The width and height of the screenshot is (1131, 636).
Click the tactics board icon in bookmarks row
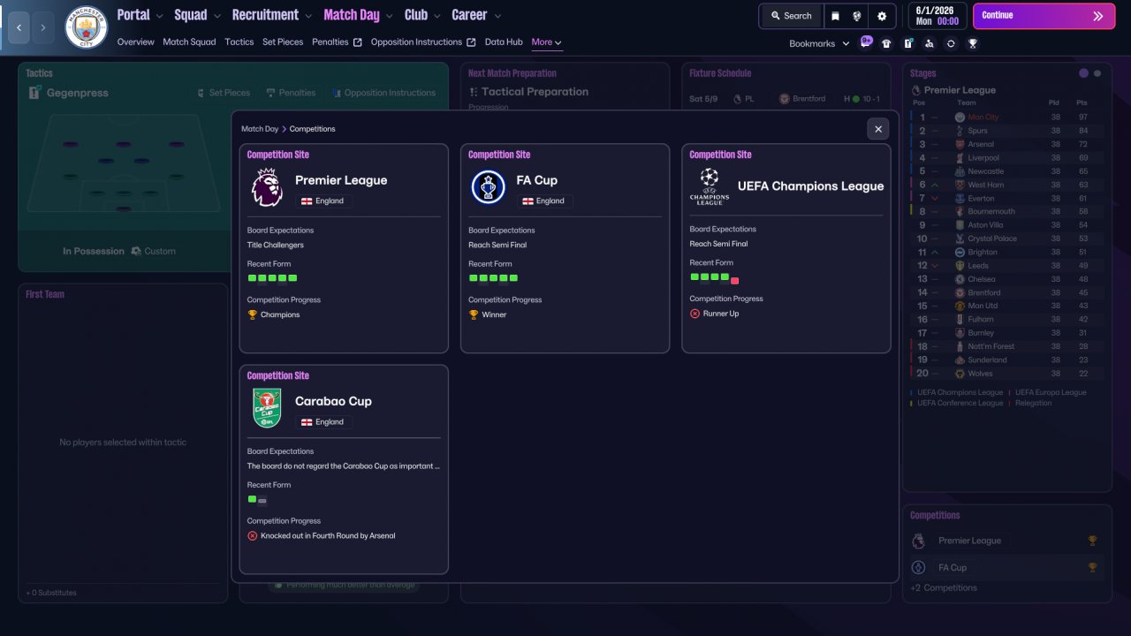[907, 43]
